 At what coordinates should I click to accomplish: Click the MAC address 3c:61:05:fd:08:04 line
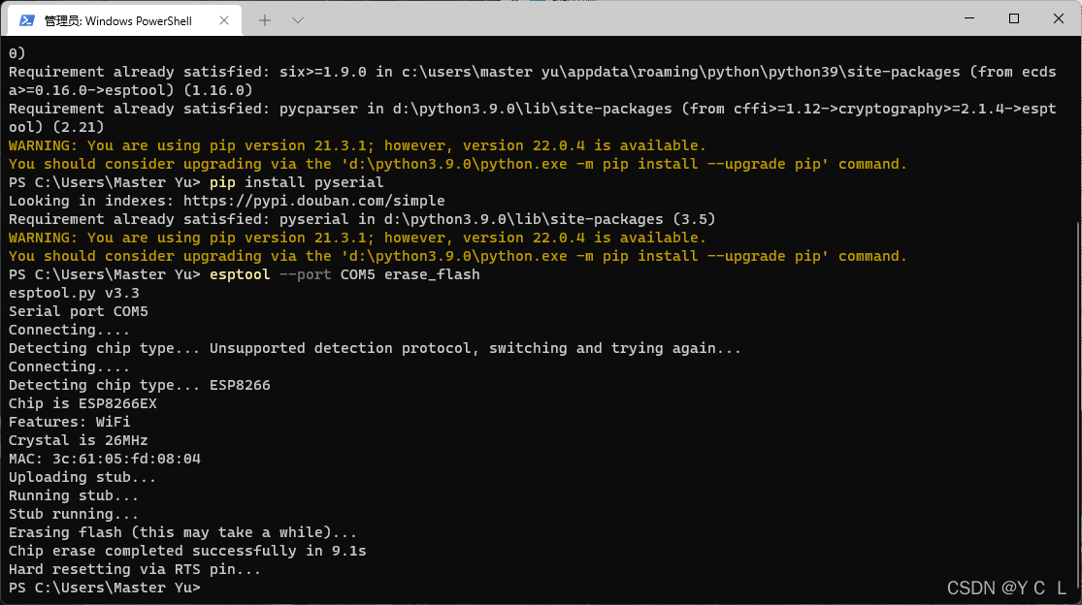click(x=105, y=459)
